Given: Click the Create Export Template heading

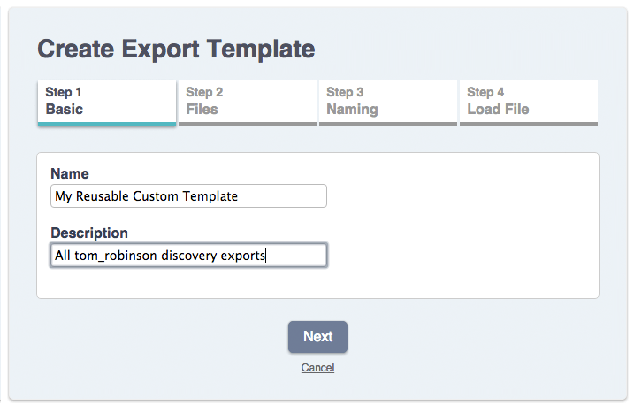Looking at the screenshot, I should 176,49.
